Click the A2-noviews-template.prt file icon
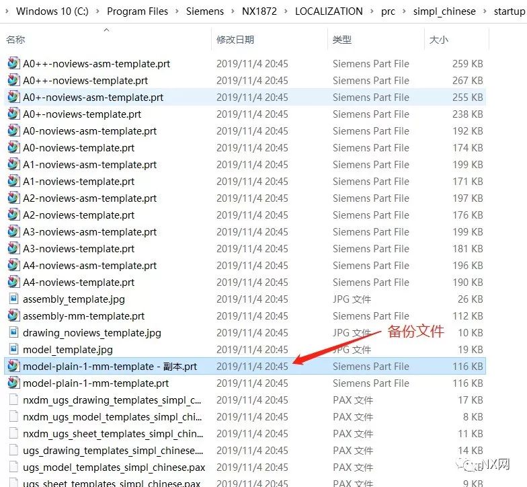Image resolution: width=527 pixels, height=487 pixels. 13,215
